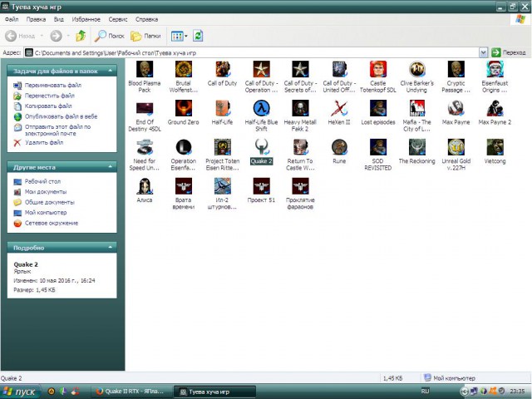The width and height of the screenshot is (532, 399).
Task: Select the Rune shortcut icon
Action: (339, 147)
